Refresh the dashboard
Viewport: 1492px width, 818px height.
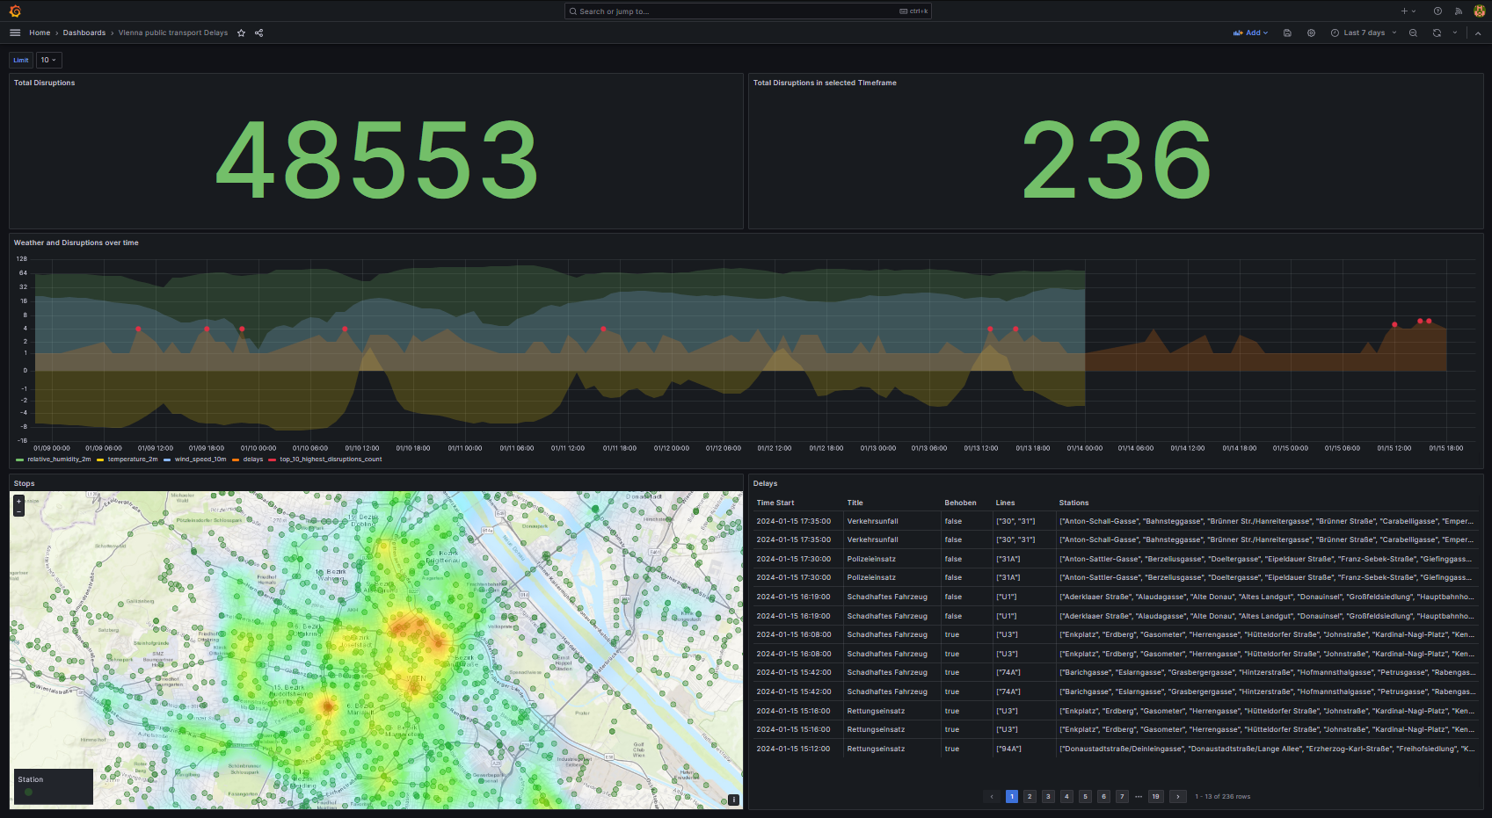1437,33
